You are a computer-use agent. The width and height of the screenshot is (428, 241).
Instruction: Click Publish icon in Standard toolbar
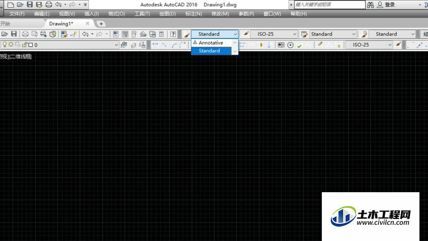[x=43, y=34]
